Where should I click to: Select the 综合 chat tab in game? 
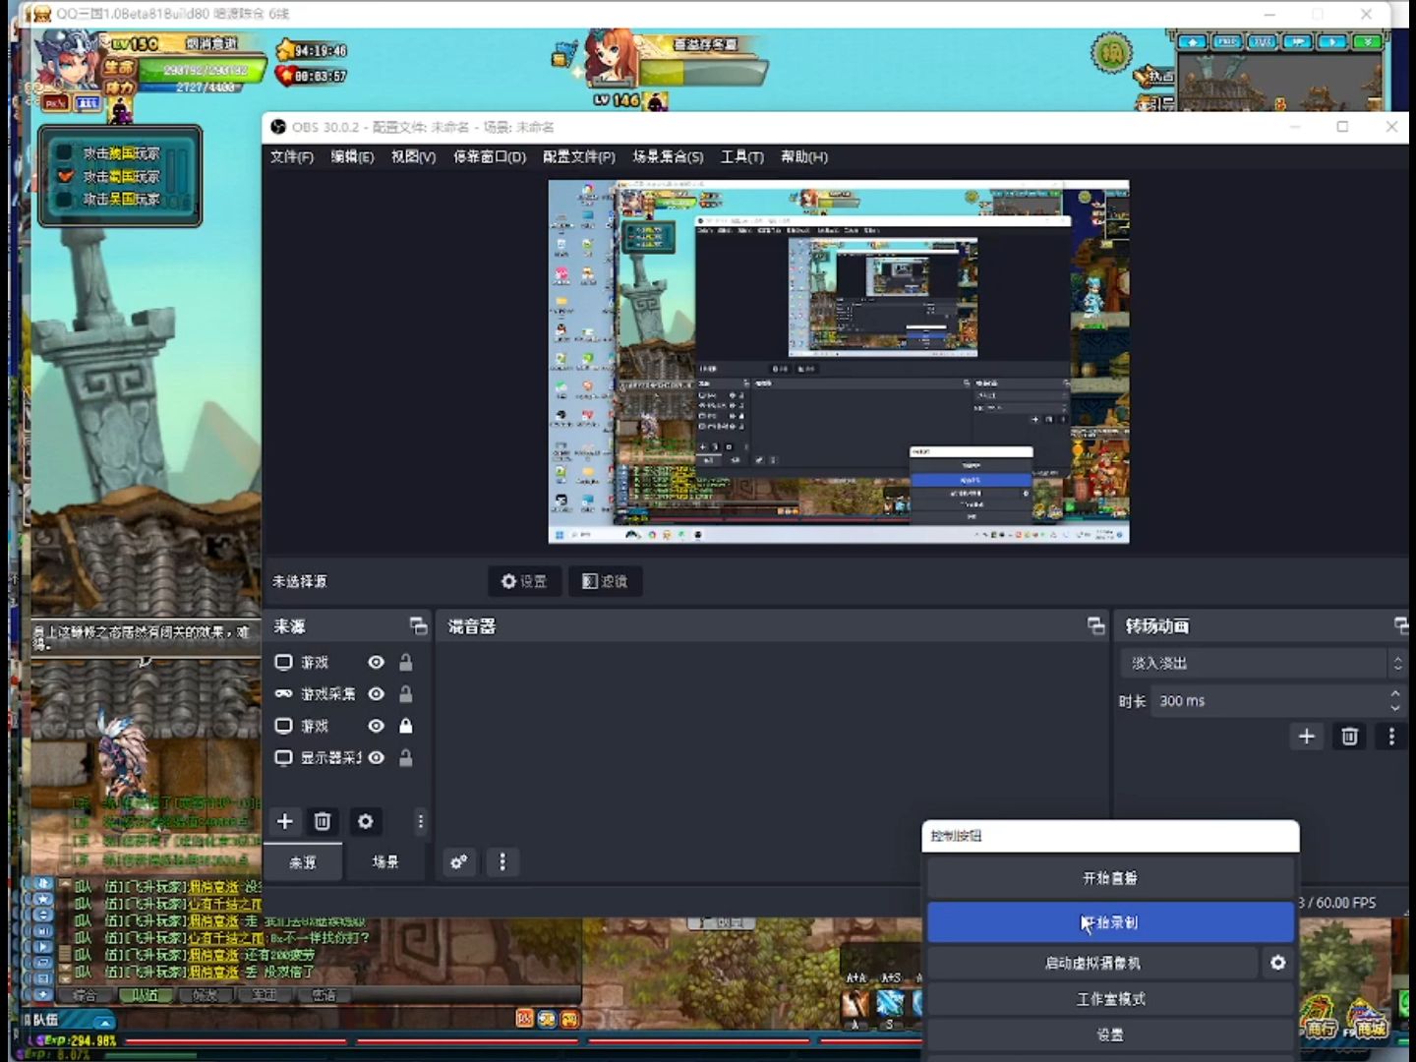[x=86, y=995]
